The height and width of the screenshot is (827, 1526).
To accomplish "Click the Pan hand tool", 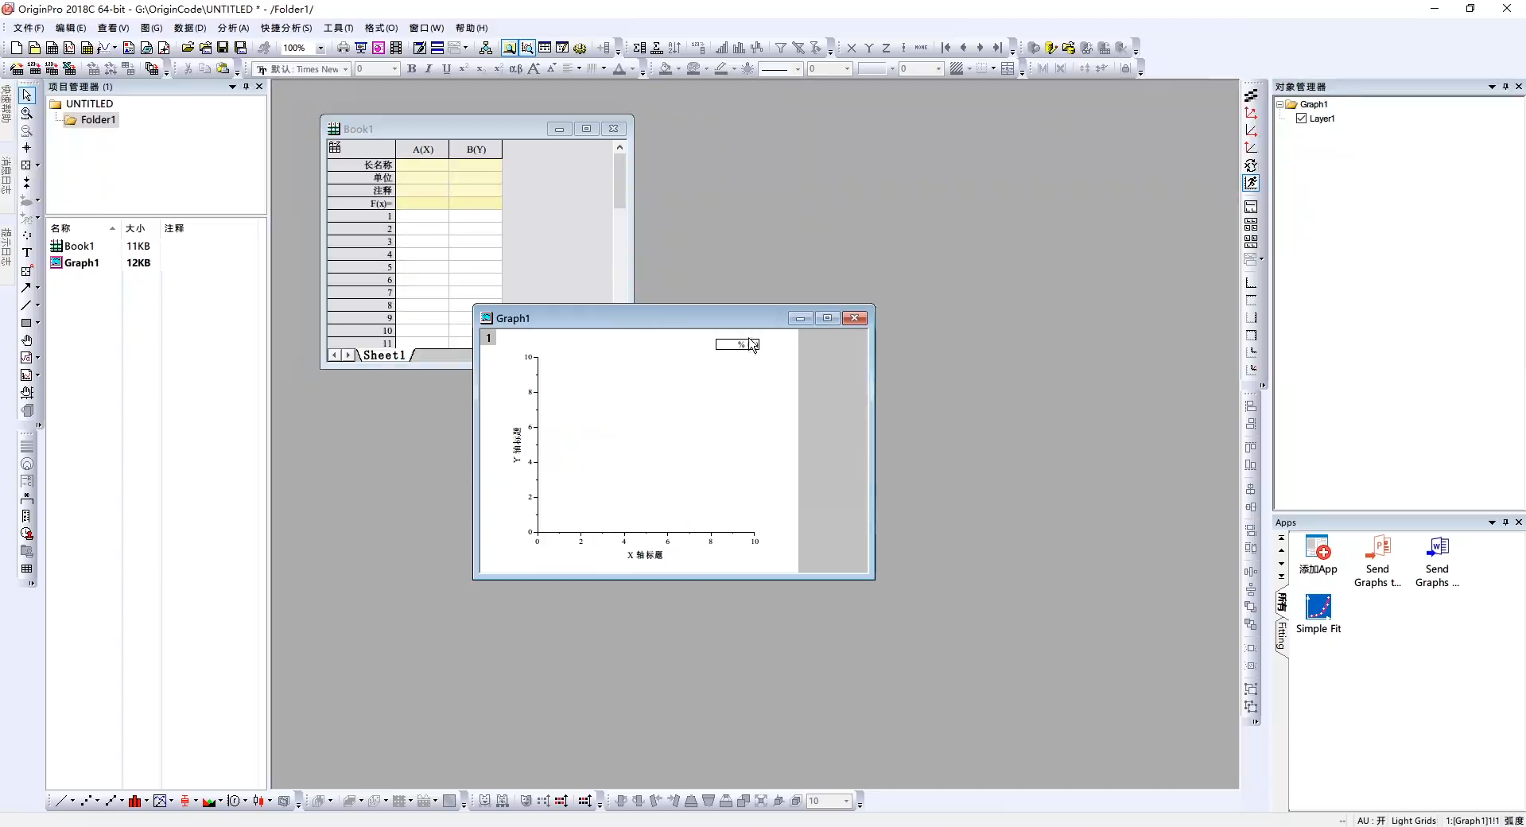I will click(26, 340).
